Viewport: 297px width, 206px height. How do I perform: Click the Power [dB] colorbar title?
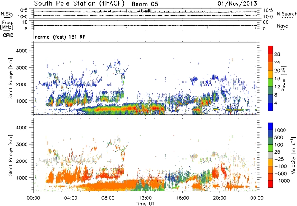coord(284,78)
